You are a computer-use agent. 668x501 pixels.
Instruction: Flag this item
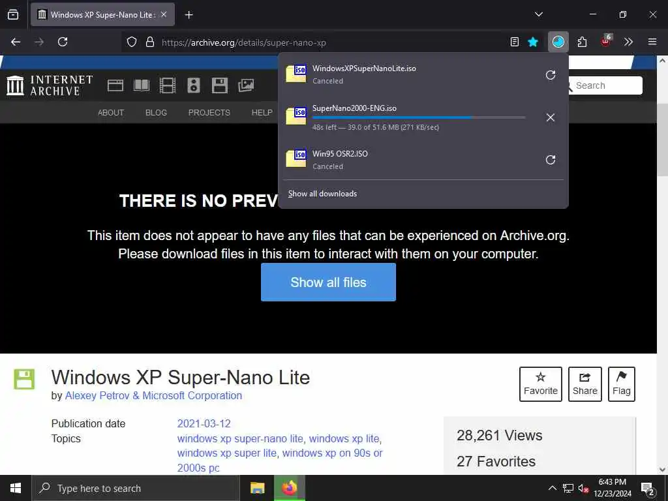pyautogui.click(x=622, y=384)
